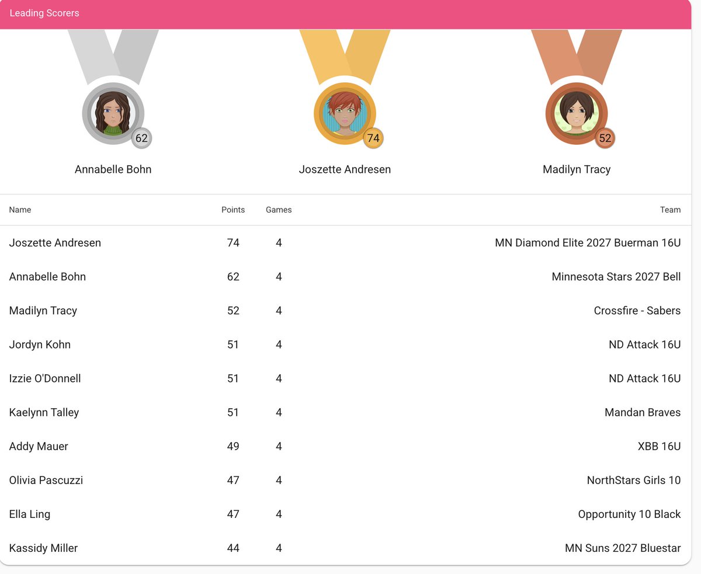Screen dimensions: 701x574
Task: Select the Jordyn Kohn row name
Action: (40, 345)
